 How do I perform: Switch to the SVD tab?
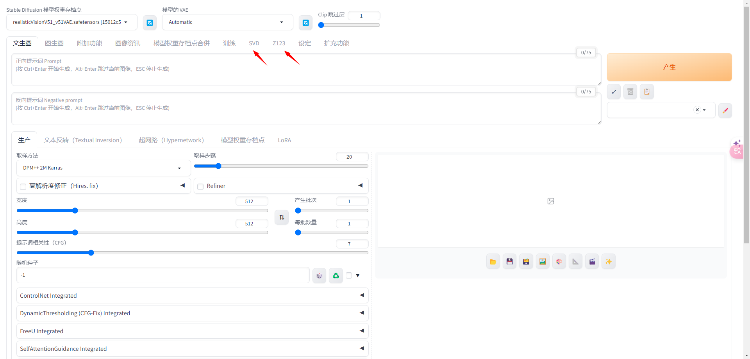(254, 43)
